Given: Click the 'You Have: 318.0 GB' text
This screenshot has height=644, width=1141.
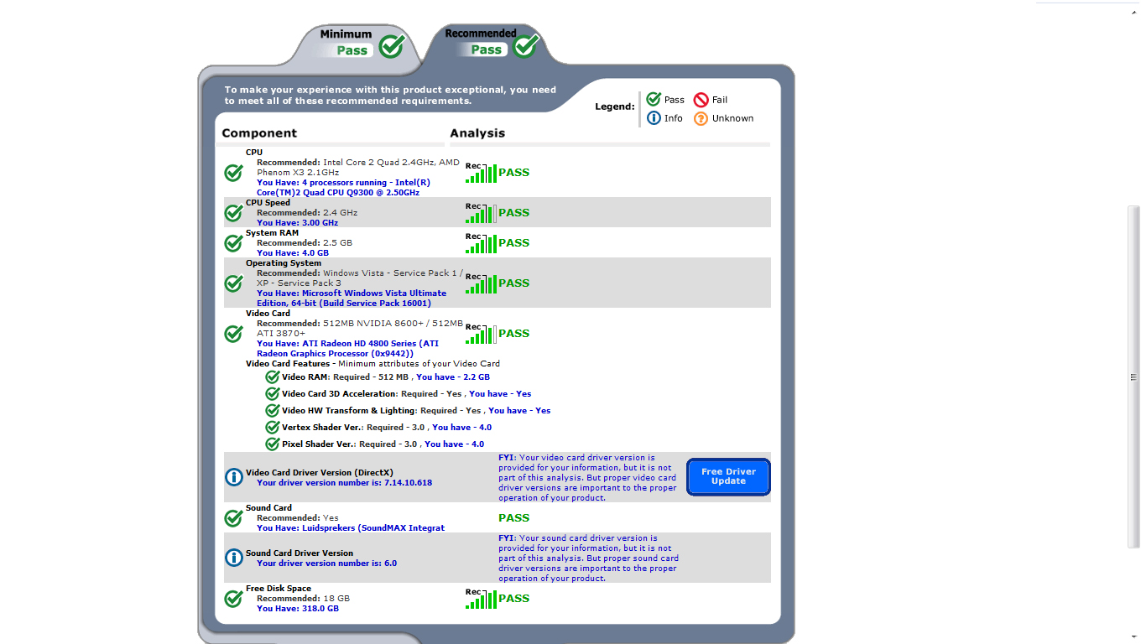Looking at the screenshot, I should (x=298, y=609).
